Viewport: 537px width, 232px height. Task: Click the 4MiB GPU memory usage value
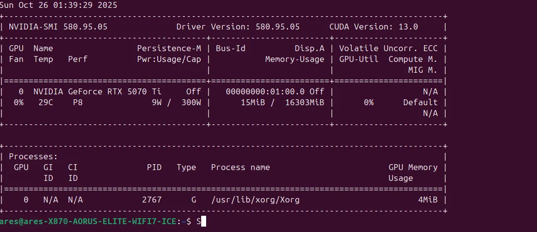pos(428,200)
